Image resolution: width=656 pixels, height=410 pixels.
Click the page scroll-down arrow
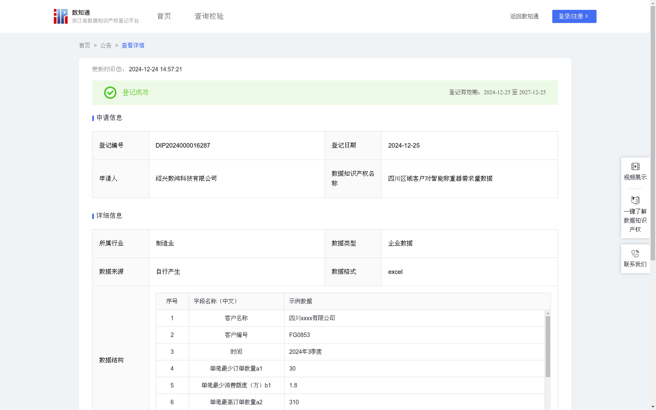(653, 407)
